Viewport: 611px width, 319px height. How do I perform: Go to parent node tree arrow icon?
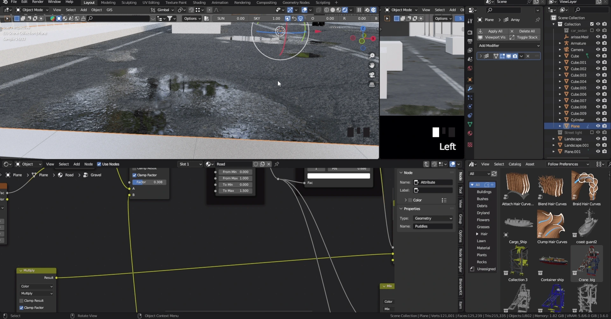[426, 164]
